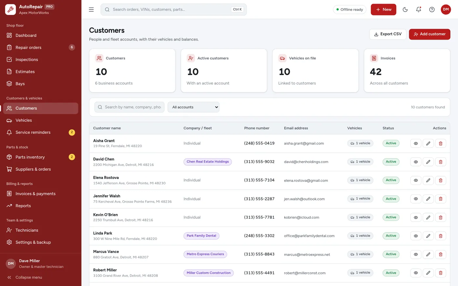Edit Jennifer Walsh pencil icon
This screenshot has width=458, height=286.
428,199
